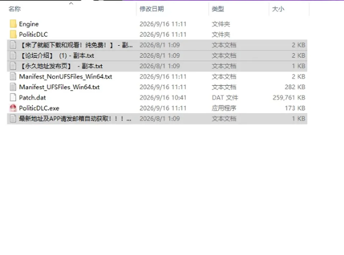
Task: Click the 最新地址及APP text file icon
Action: [x=13, y=119]
